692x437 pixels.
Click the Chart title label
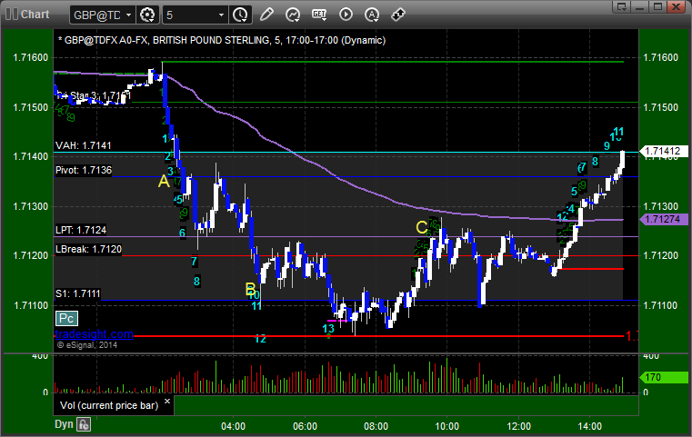click(35, 15)
